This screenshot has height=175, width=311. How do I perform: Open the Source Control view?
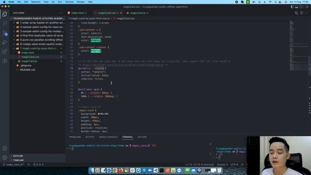pyautogui.click(x=4, y=33)
